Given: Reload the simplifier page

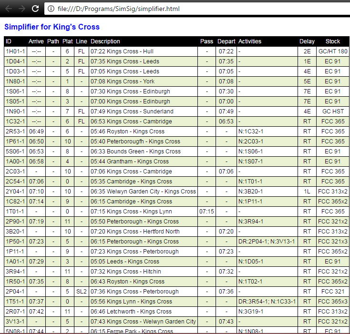Looking at the screenshot, I should coord(35,9).
